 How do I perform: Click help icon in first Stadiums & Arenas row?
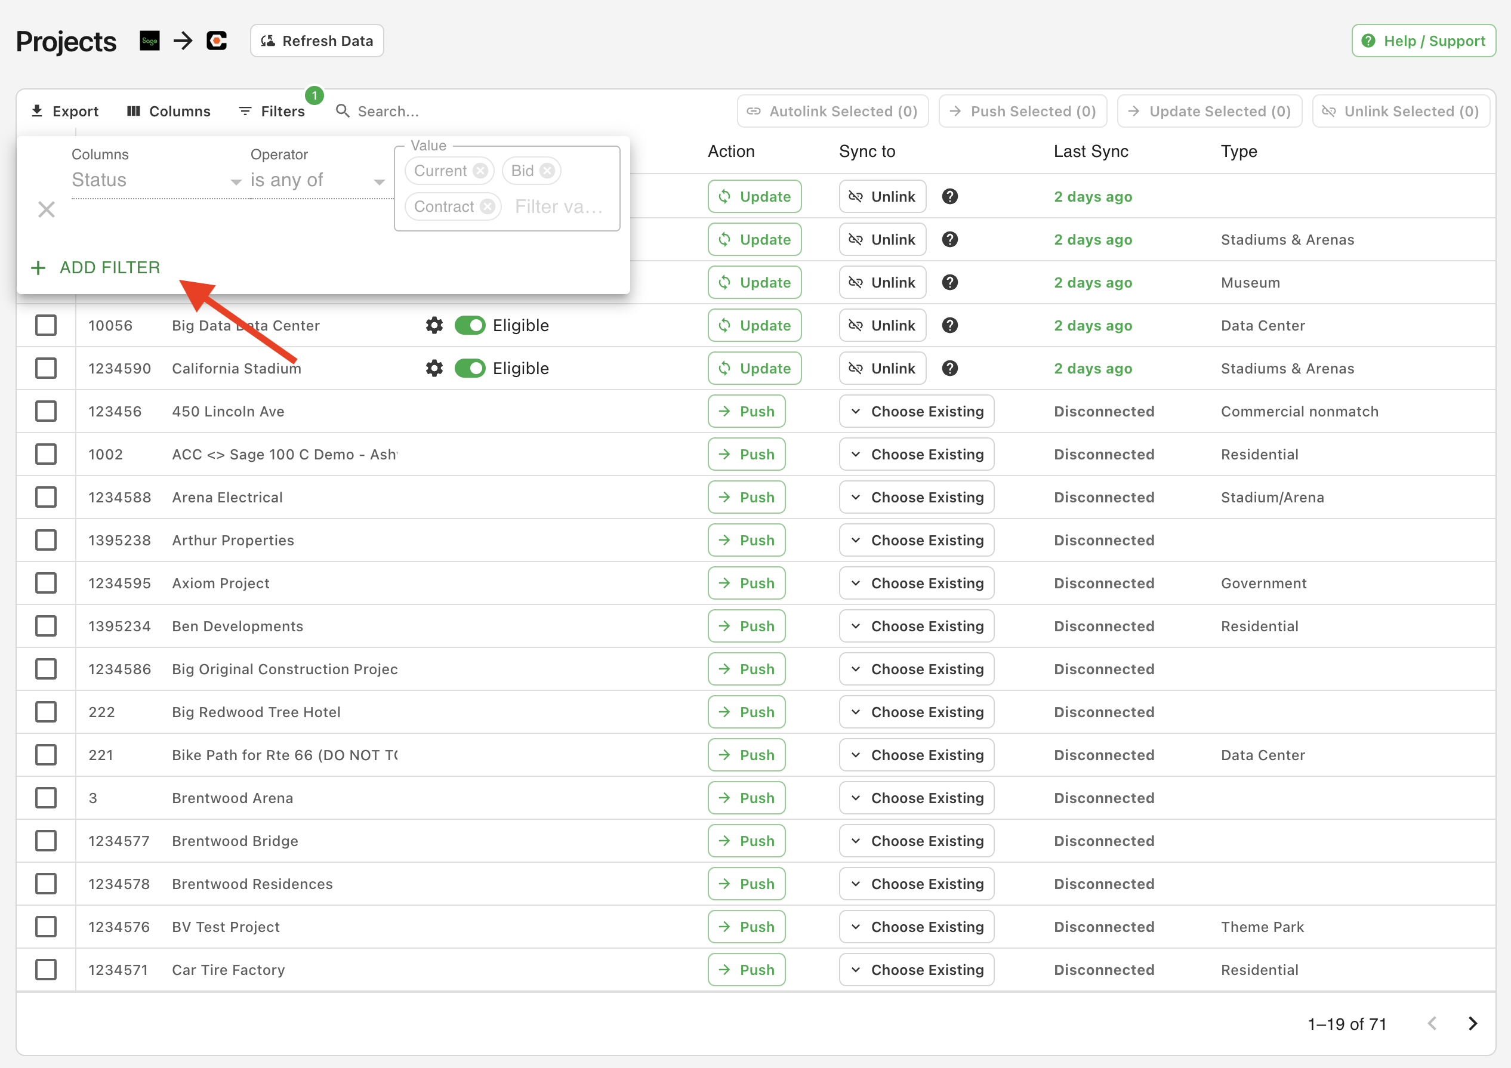pos(949,239)
